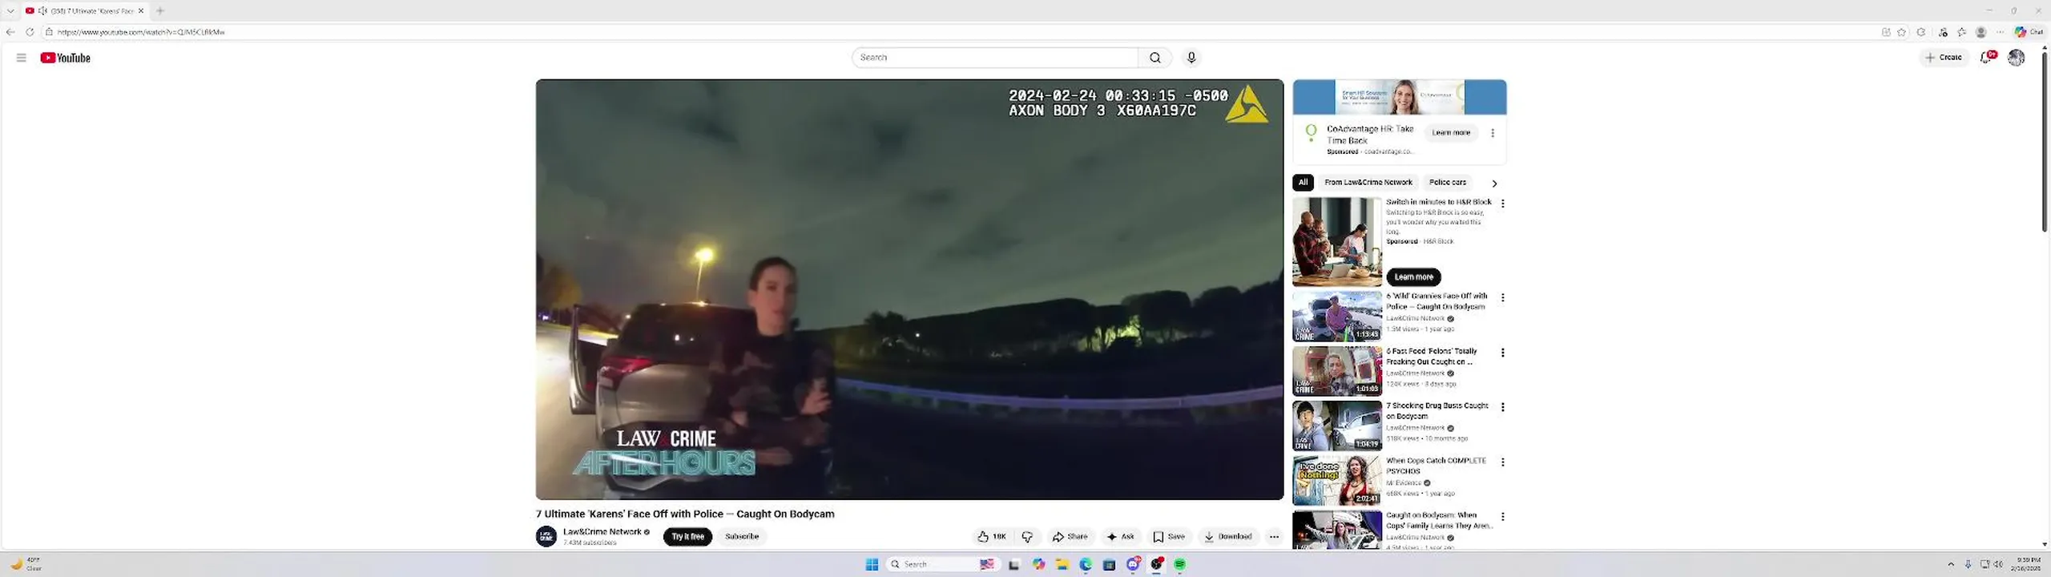Viewport: 2051px width, 577px height.
Task: Open Spotify from taskbar
Action: (1179, 564)
